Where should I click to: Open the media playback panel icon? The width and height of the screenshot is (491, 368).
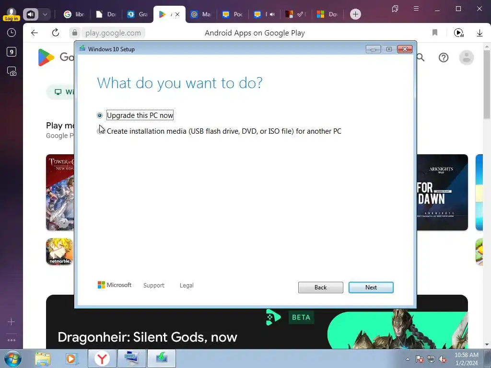pyautogui.click(x=458, y=33)
